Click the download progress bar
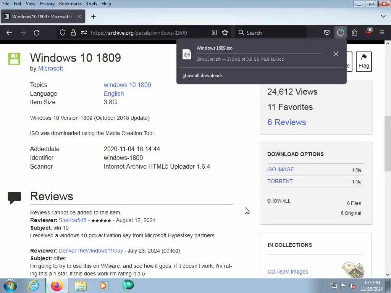391x293 pixels. pyautogui.click(x=259, y=53)
